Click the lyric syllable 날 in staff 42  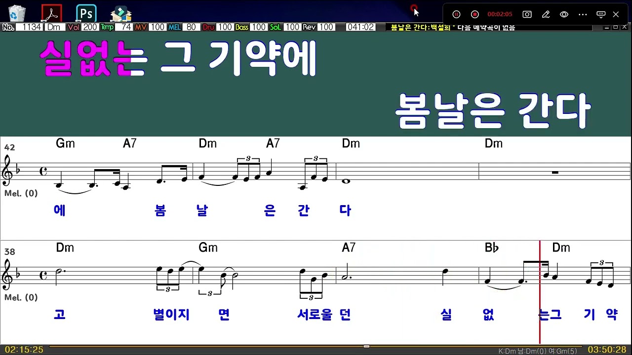click(202, 211)
